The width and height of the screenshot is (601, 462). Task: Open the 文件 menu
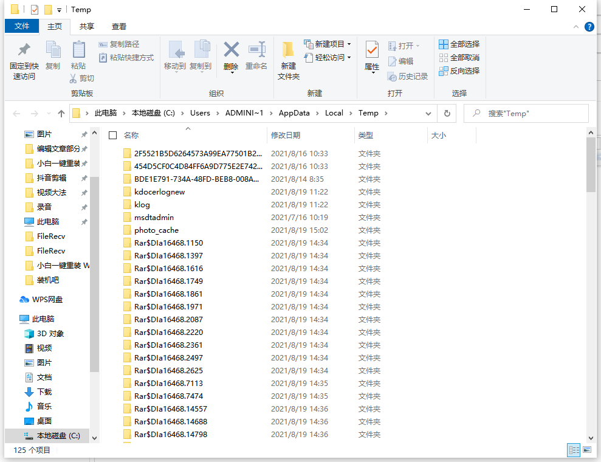(22, 26)
